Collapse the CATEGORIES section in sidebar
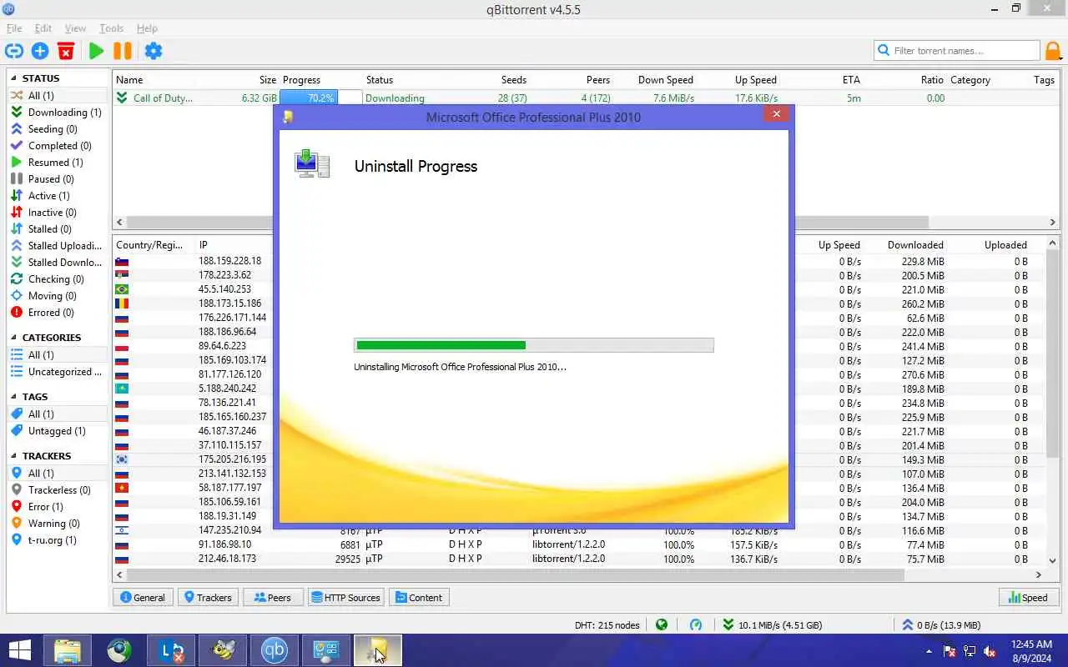 point(14,338)
